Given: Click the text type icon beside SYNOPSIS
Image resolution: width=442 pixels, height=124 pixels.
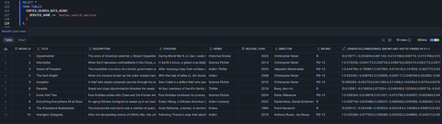Looking at the screenshot, I should [160, 49].
